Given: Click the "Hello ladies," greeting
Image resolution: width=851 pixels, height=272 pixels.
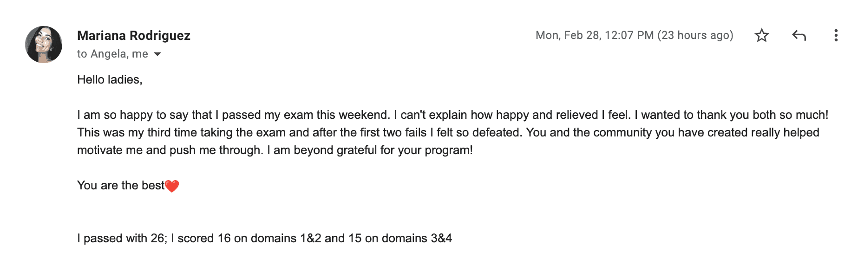Looking at the screenshot, I should pyautogui.click(x=110, y=80).
